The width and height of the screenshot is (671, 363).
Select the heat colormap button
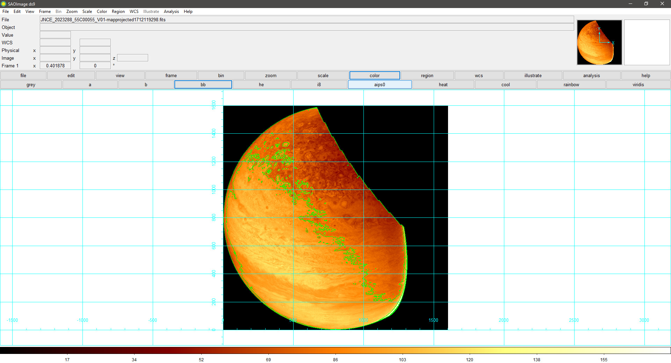(x=443, y=85)
